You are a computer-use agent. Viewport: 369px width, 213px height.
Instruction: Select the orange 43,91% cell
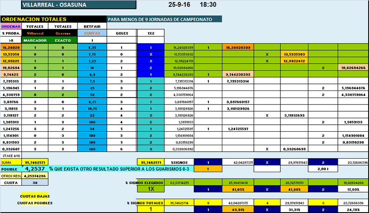238,209
